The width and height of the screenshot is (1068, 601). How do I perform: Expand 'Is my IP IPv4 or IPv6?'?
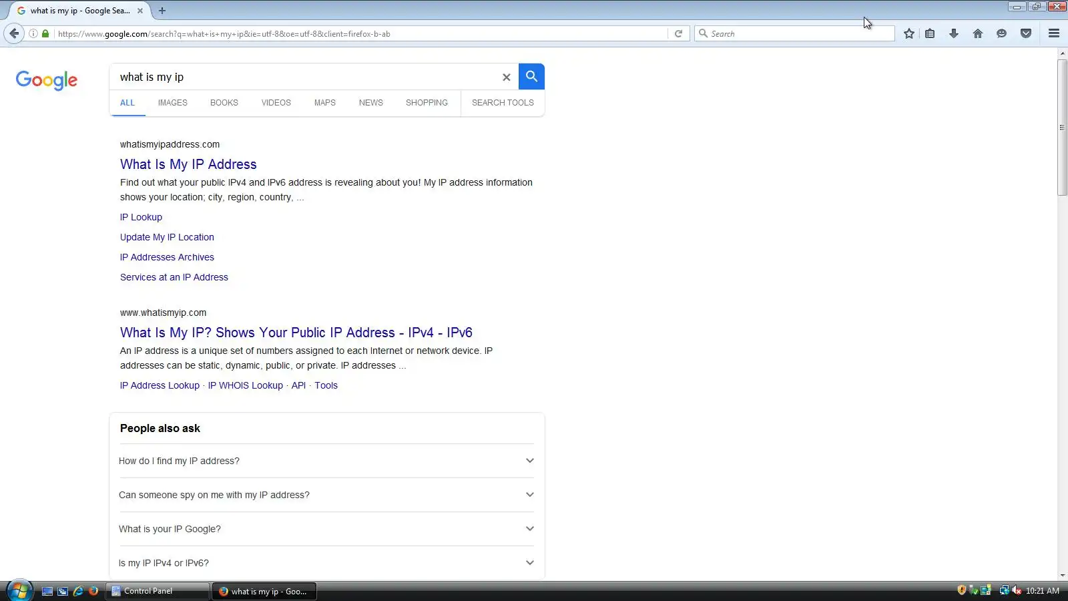click(x=326, y=563)
